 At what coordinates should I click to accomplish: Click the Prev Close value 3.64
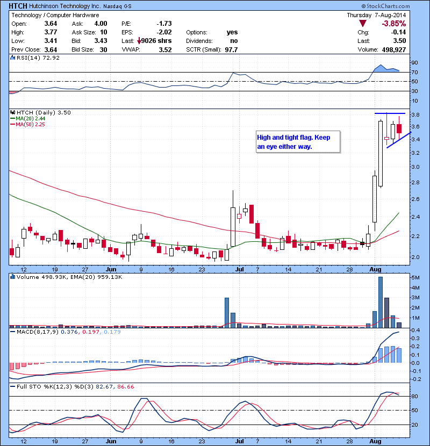coord(51,50)
